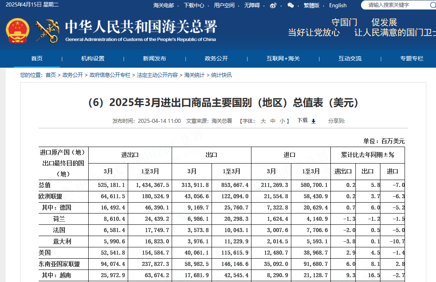Viewport: 436px width, 282px height.
Task: Click the 下载 download link
Action: click(302, 120)
